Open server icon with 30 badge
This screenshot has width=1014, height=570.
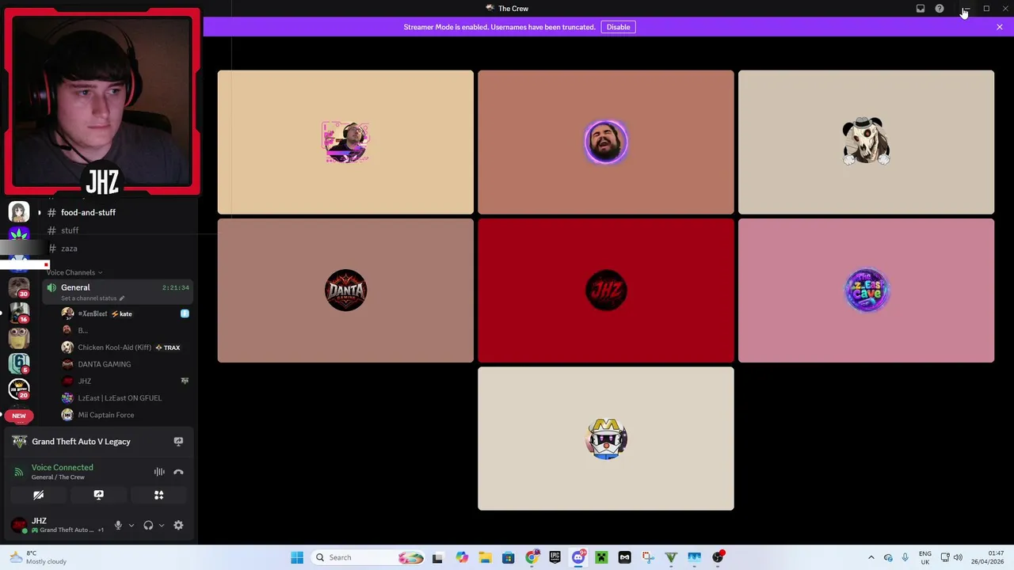click(19, 287)
